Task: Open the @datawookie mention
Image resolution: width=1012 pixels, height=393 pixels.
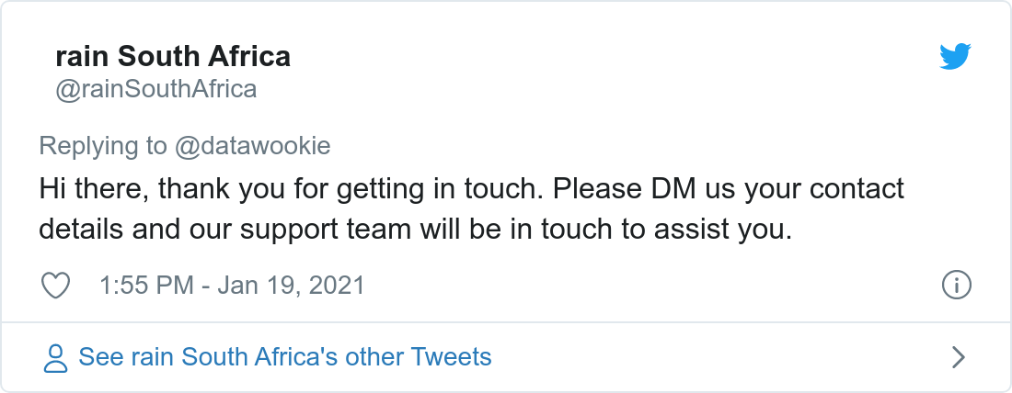Action: pos(252,146)
